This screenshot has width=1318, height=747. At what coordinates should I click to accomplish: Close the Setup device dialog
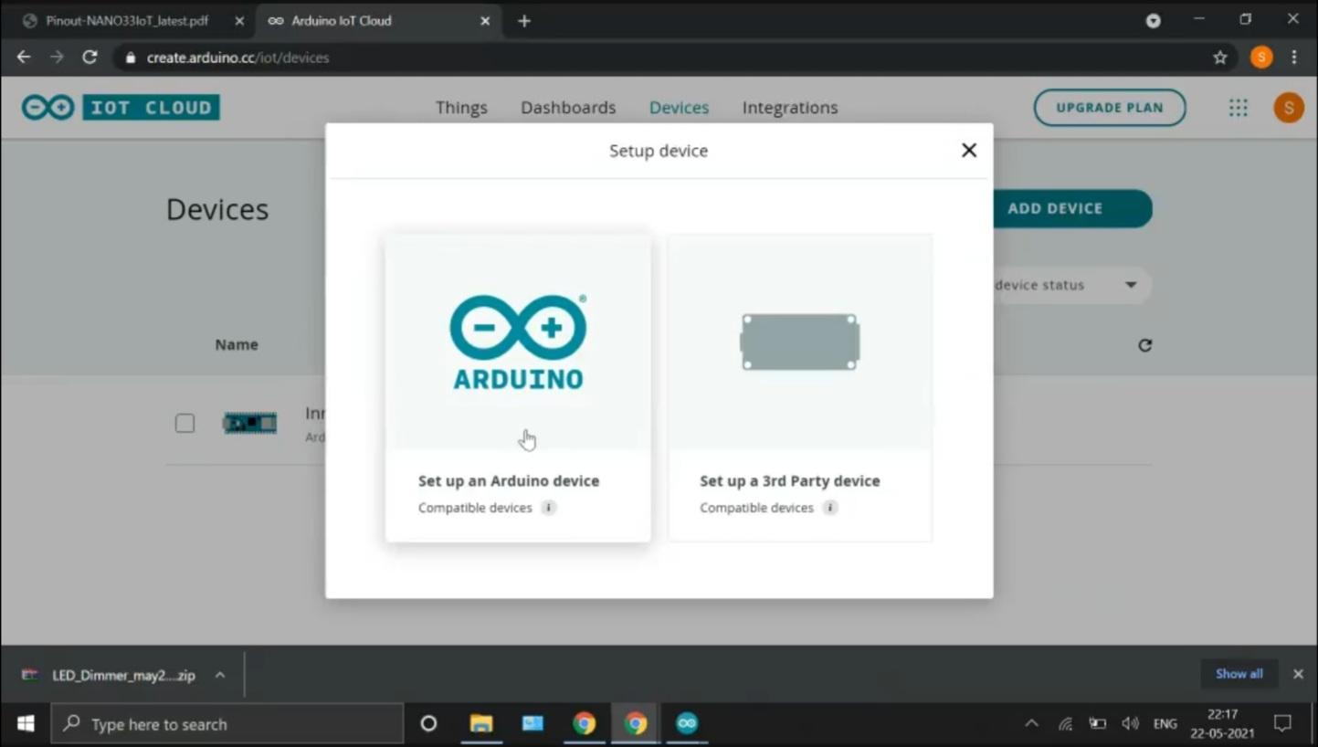pos(969,151)
